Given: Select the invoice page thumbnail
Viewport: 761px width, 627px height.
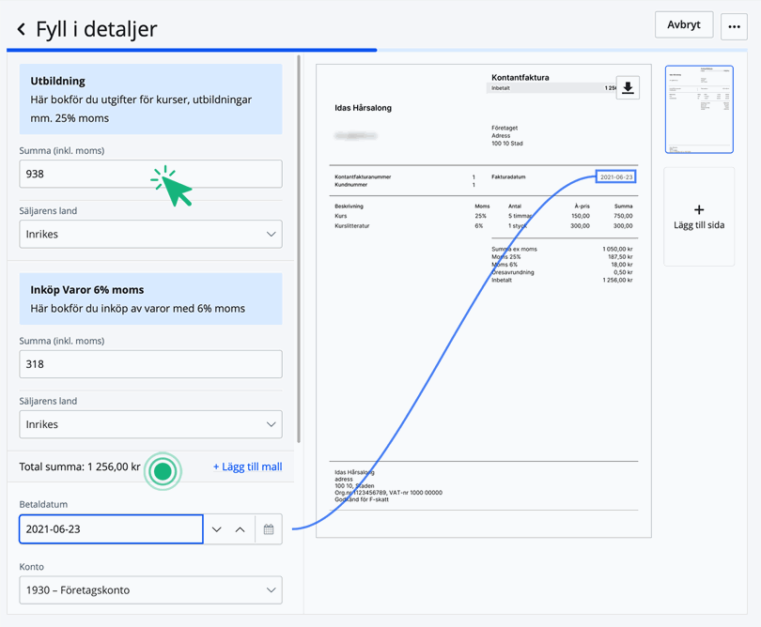Looking at the screenshot, I should [x=699, y=110].
